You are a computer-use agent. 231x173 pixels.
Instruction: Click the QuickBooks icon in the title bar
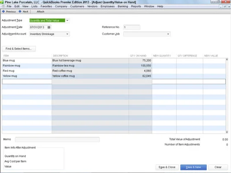(x=2, y=2)
